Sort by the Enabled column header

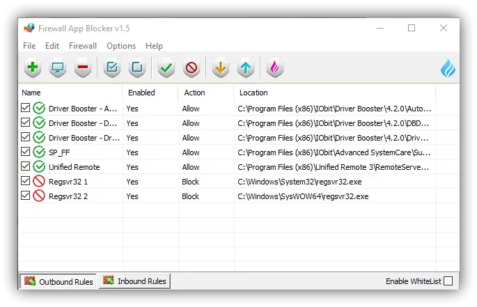click(150, 93)
